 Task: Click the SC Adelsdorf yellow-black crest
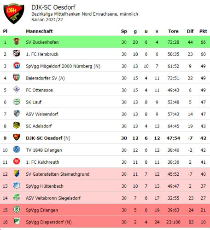coord(17,125)
